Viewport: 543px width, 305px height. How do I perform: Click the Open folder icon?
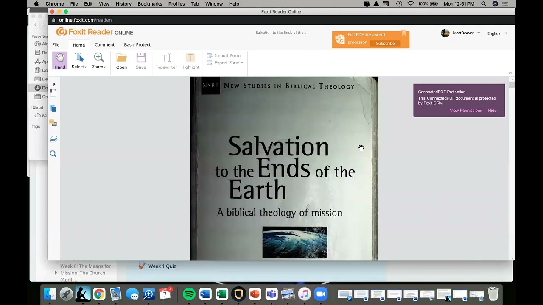coord(121,61)
